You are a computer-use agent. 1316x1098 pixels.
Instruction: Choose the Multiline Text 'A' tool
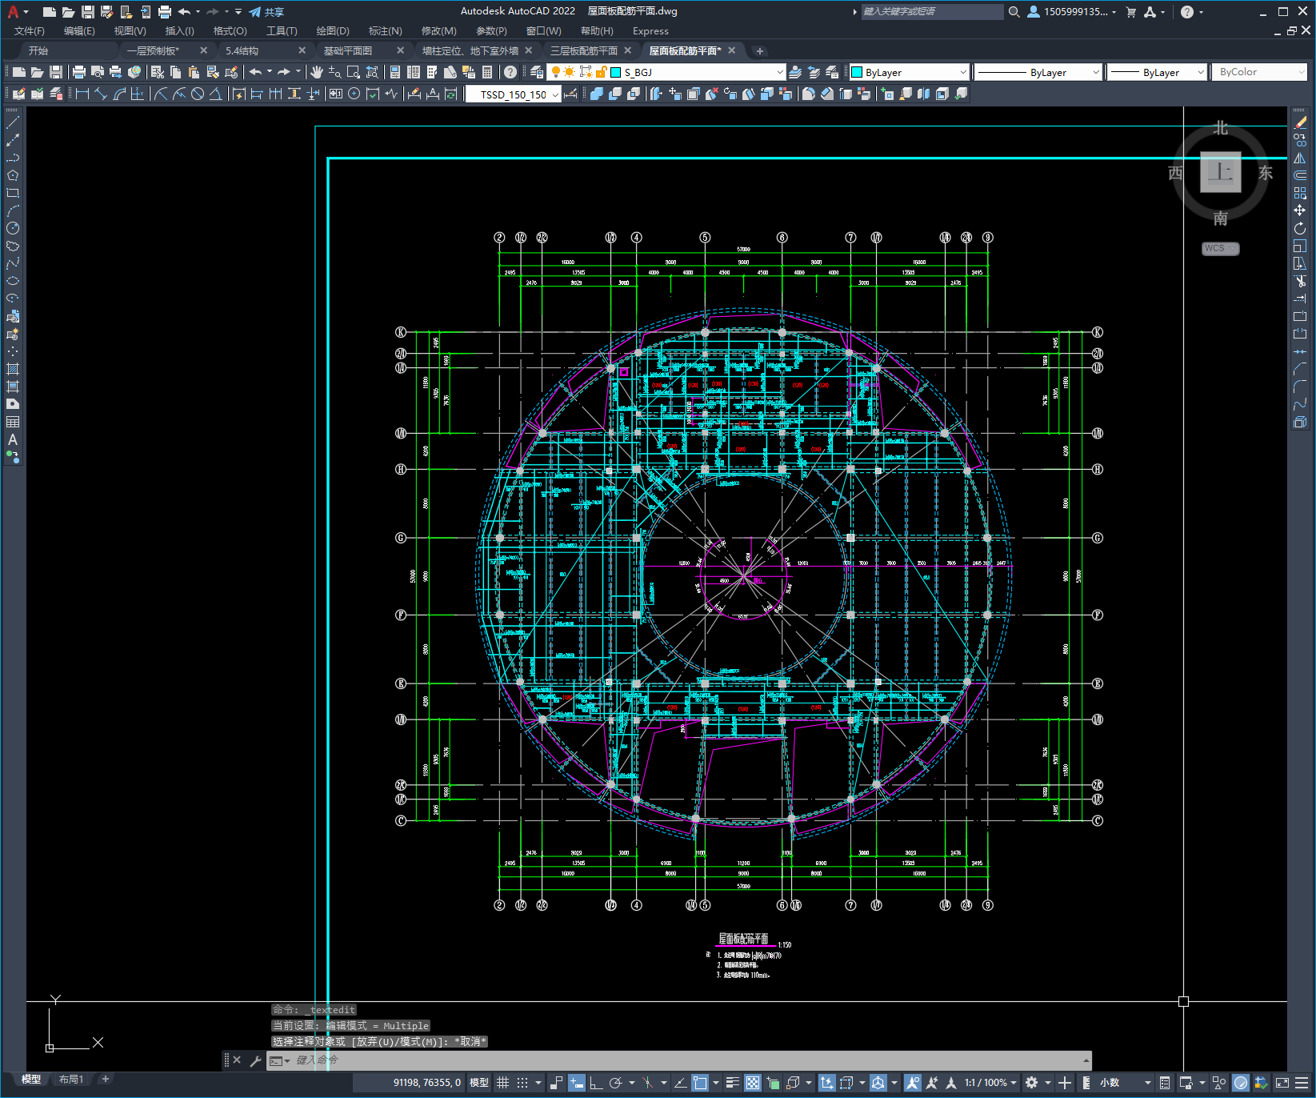coord(13,439)
